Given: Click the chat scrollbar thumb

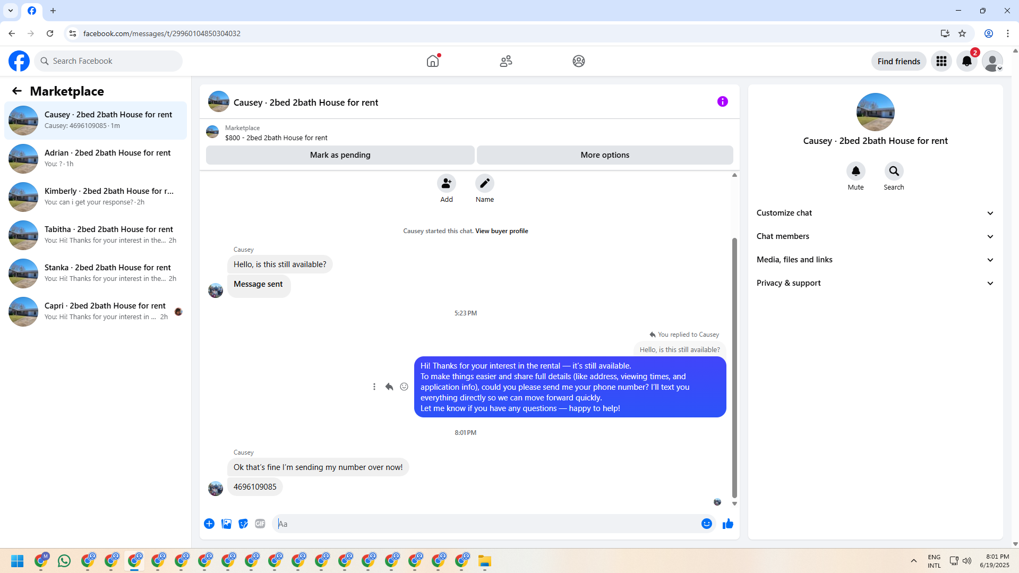Looking at the screenshot, I should (x=734, y=367).
